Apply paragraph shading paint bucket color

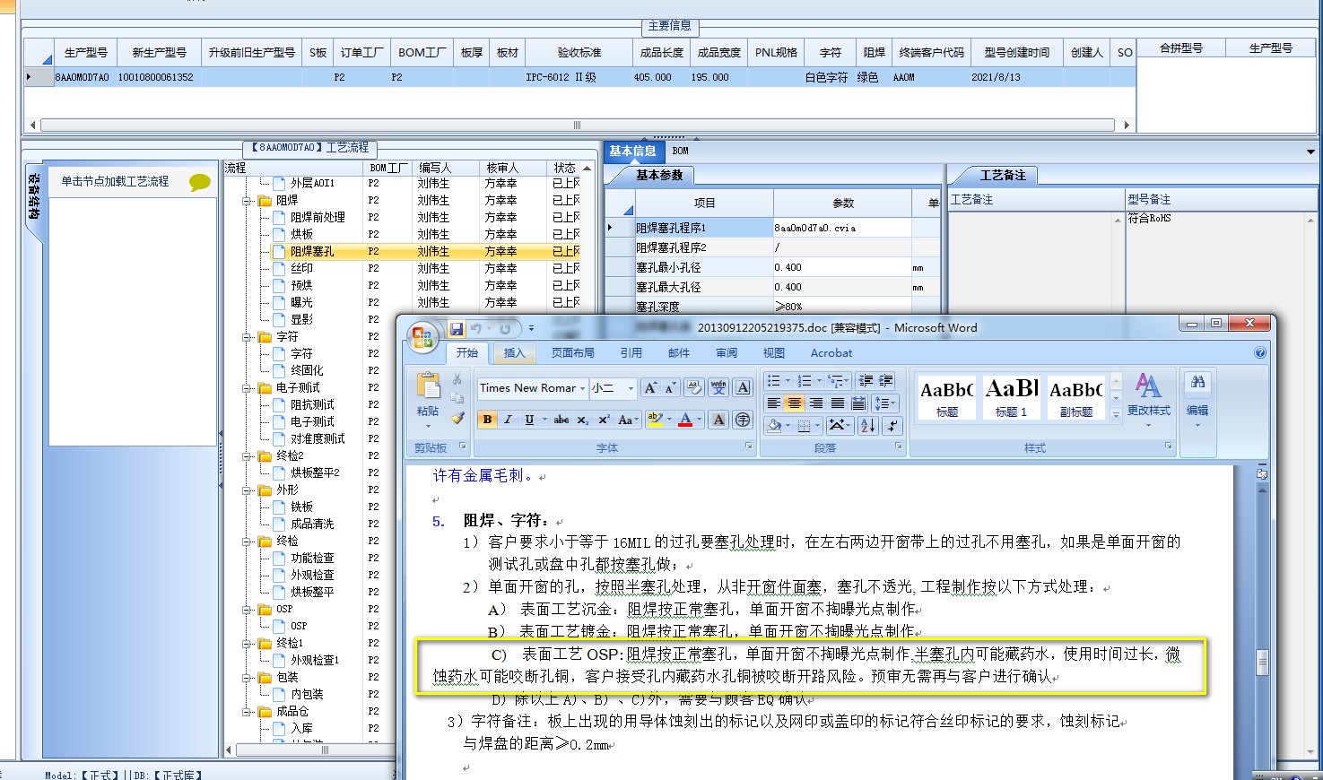774,425
